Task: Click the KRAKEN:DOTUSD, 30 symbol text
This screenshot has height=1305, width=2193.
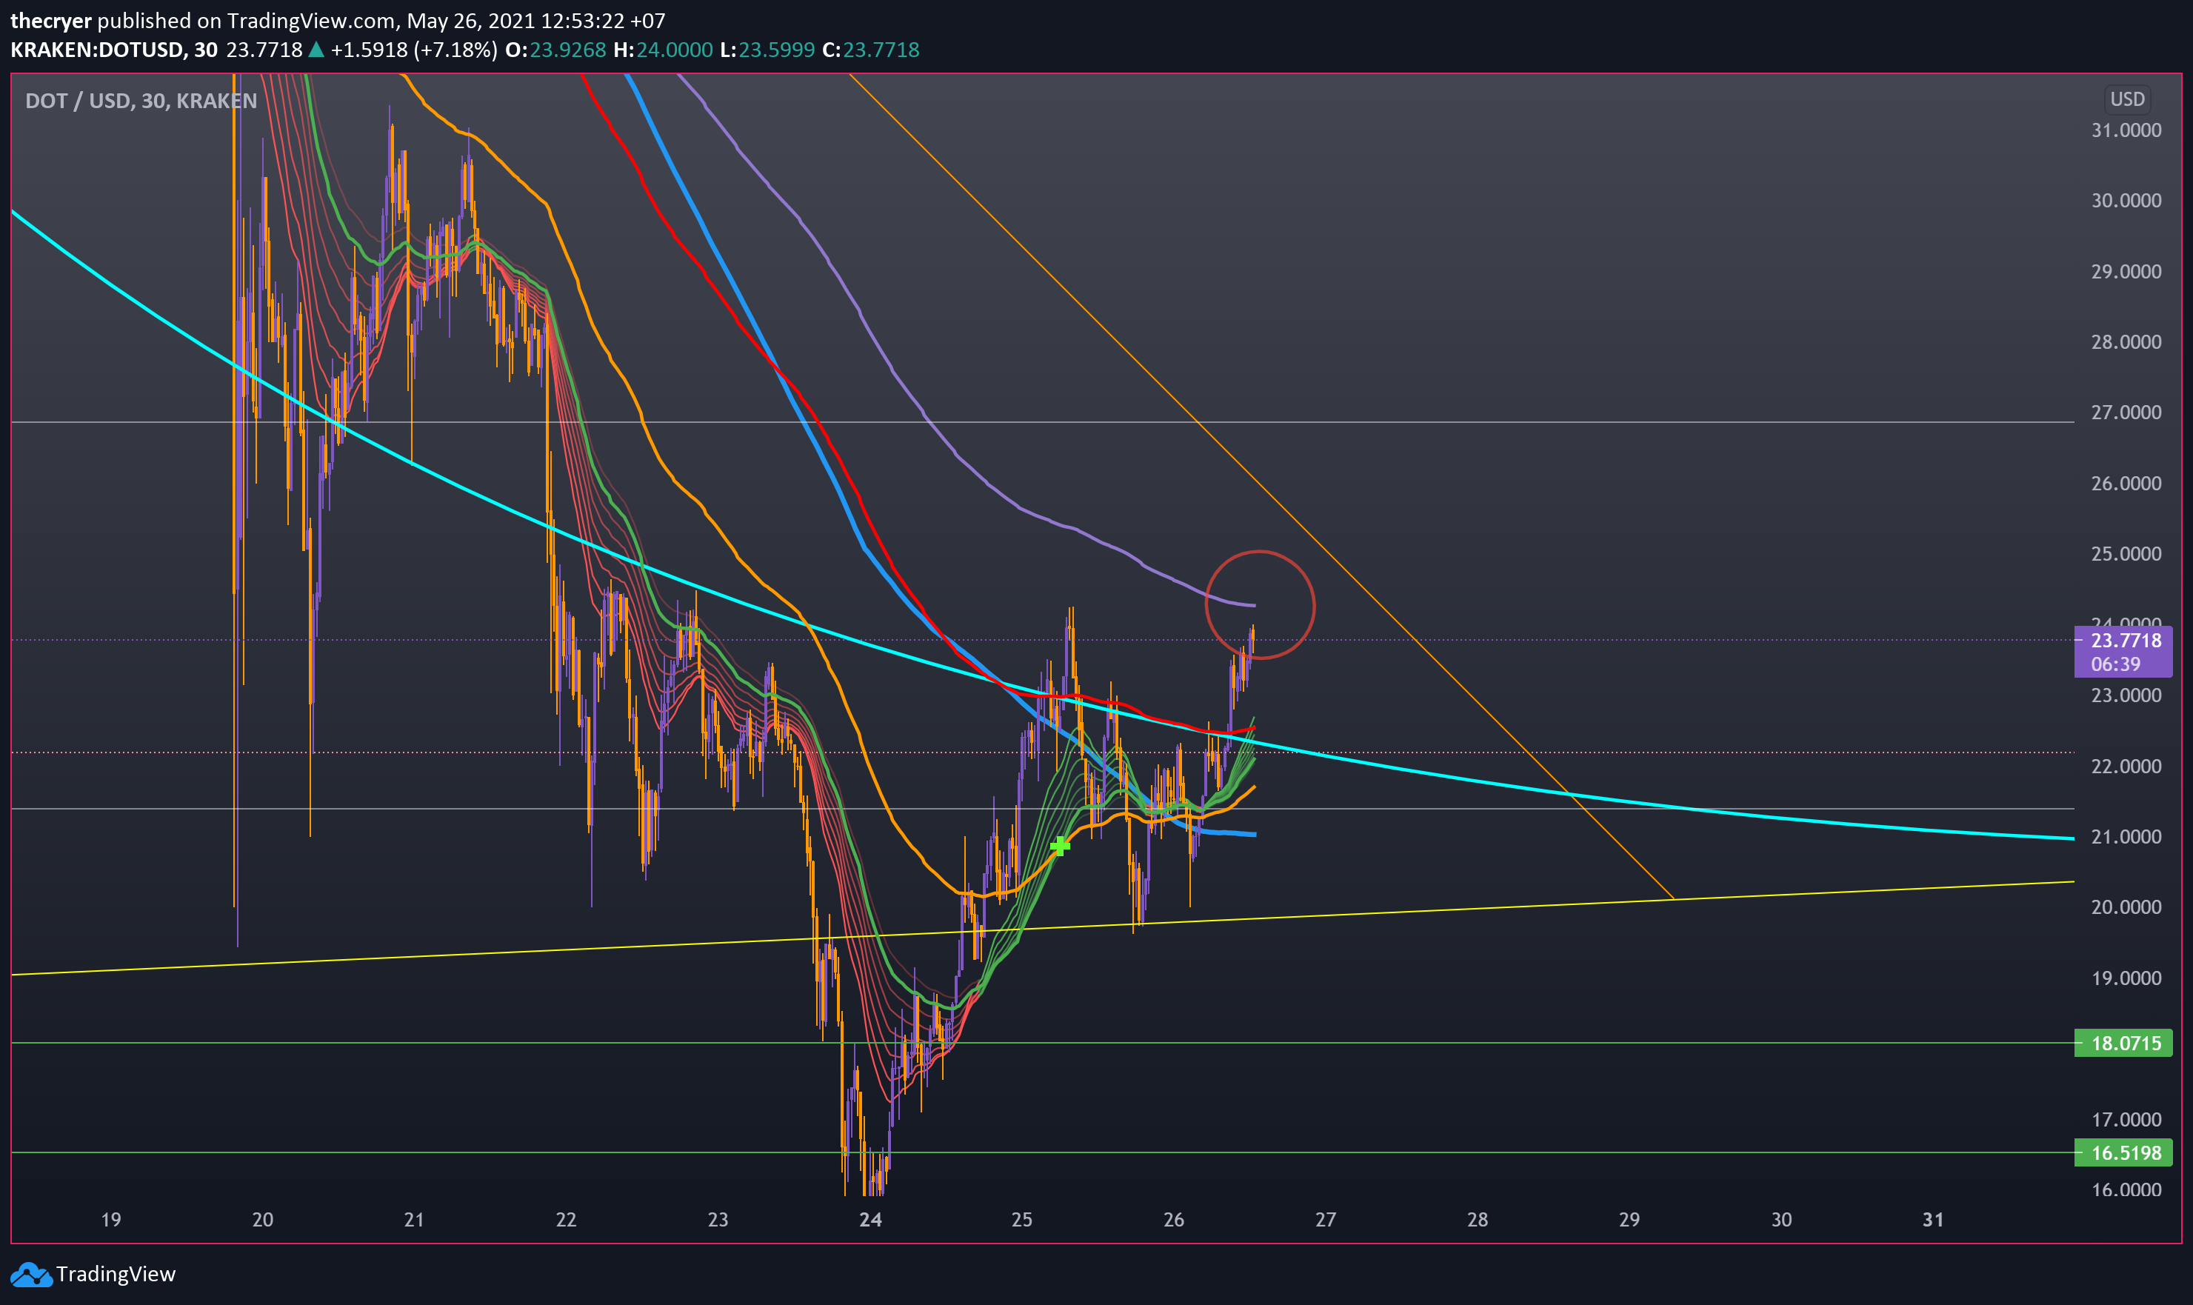Action: coord(114,50)
